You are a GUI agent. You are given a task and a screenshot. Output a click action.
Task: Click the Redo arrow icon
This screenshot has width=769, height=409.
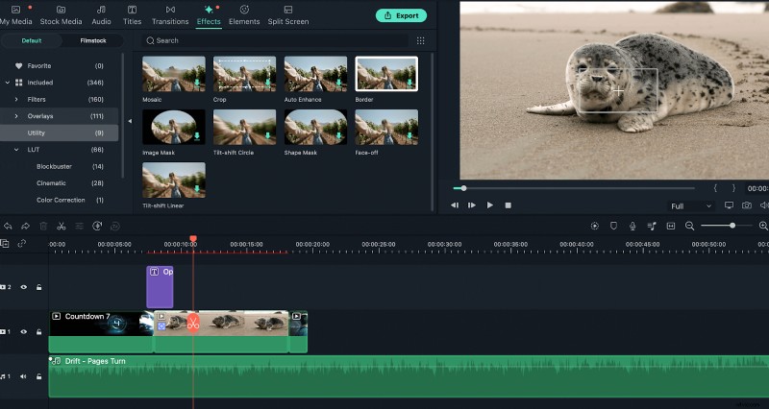pos(25,226)
